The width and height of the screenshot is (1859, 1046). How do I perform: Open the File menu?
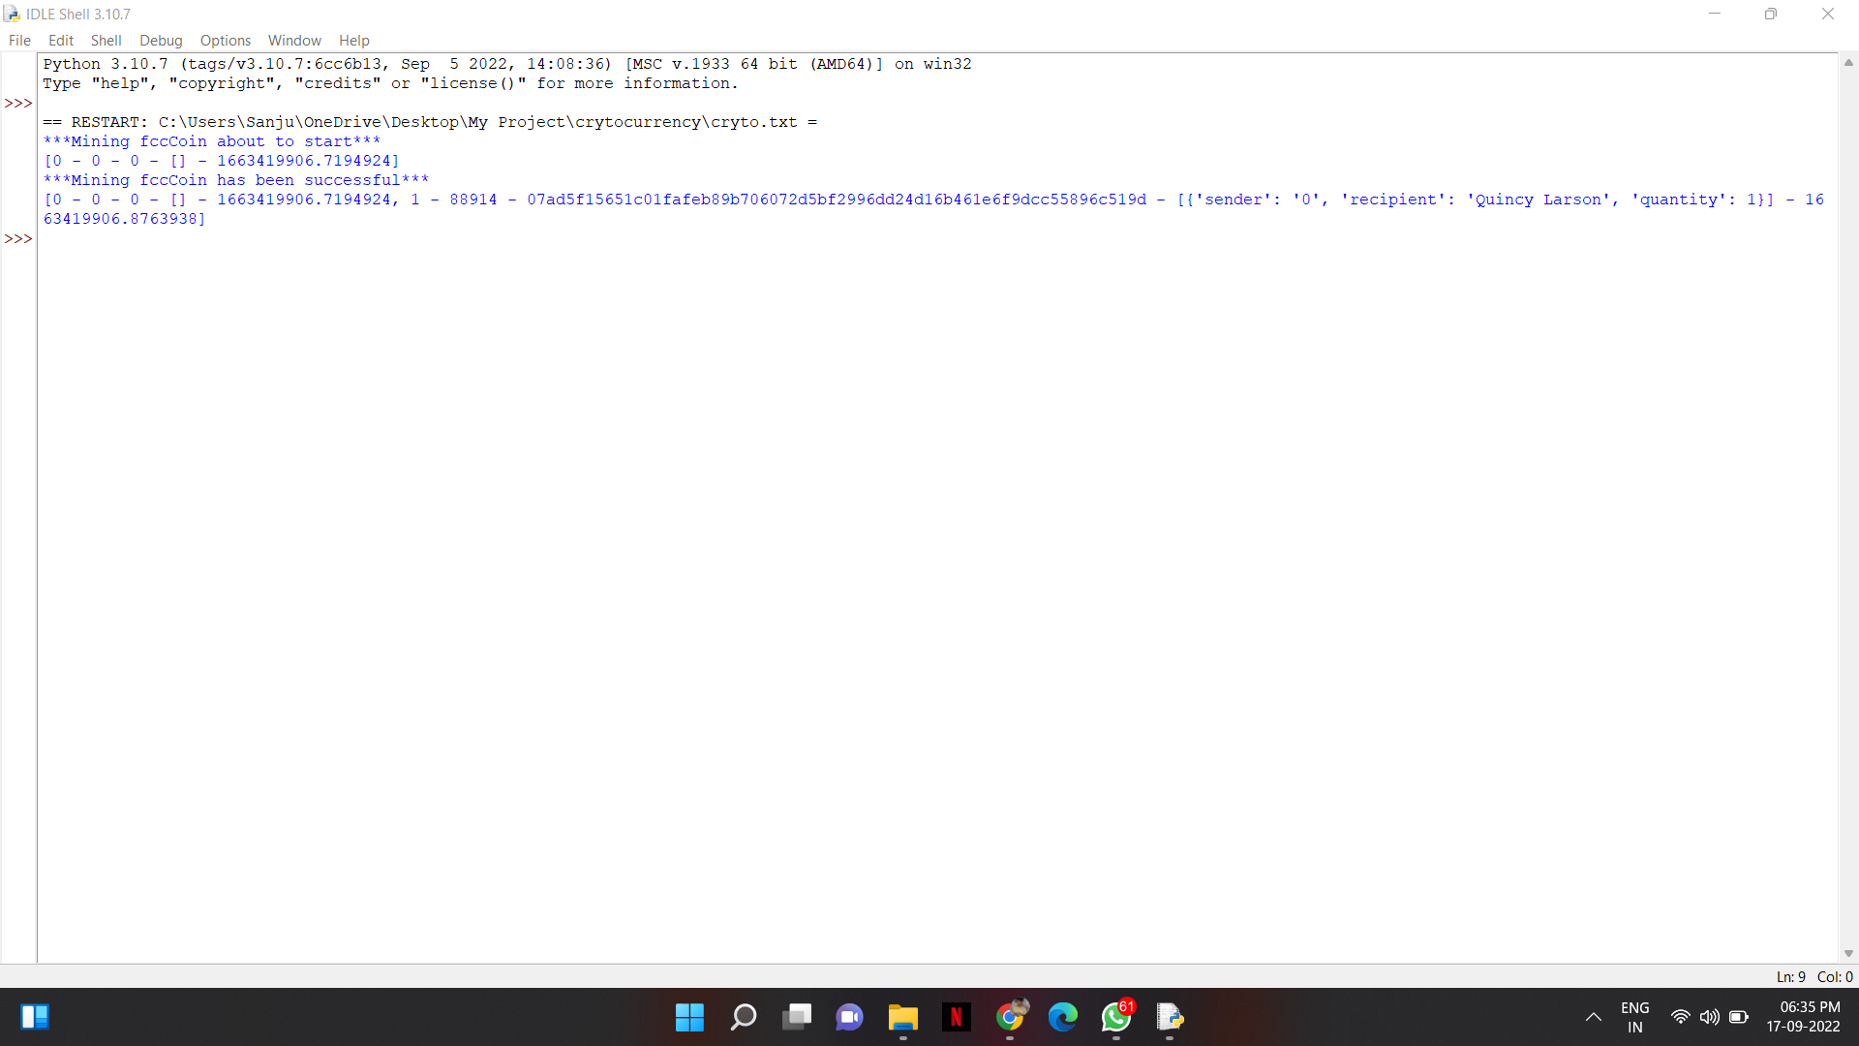19,41
